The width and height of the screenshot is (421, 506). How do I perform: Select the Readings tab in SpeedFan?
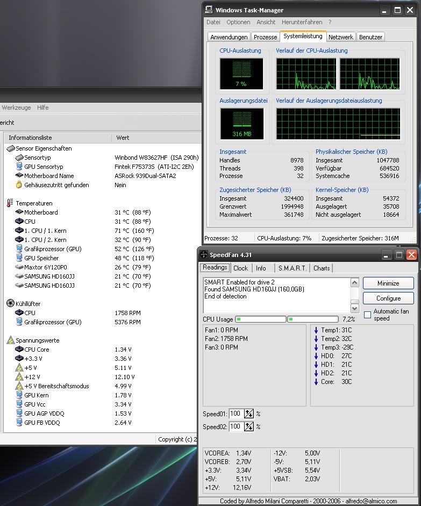[215, 267]
